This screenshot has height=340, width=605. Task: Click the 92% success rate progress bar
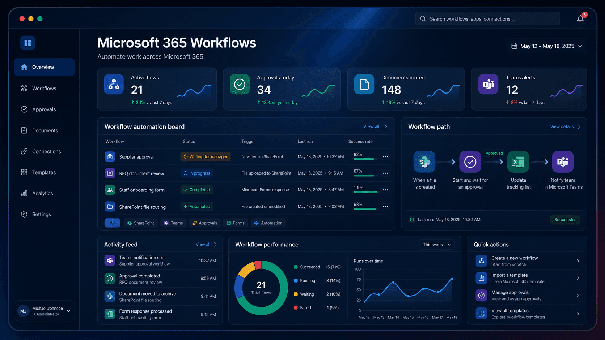[365, 159]
